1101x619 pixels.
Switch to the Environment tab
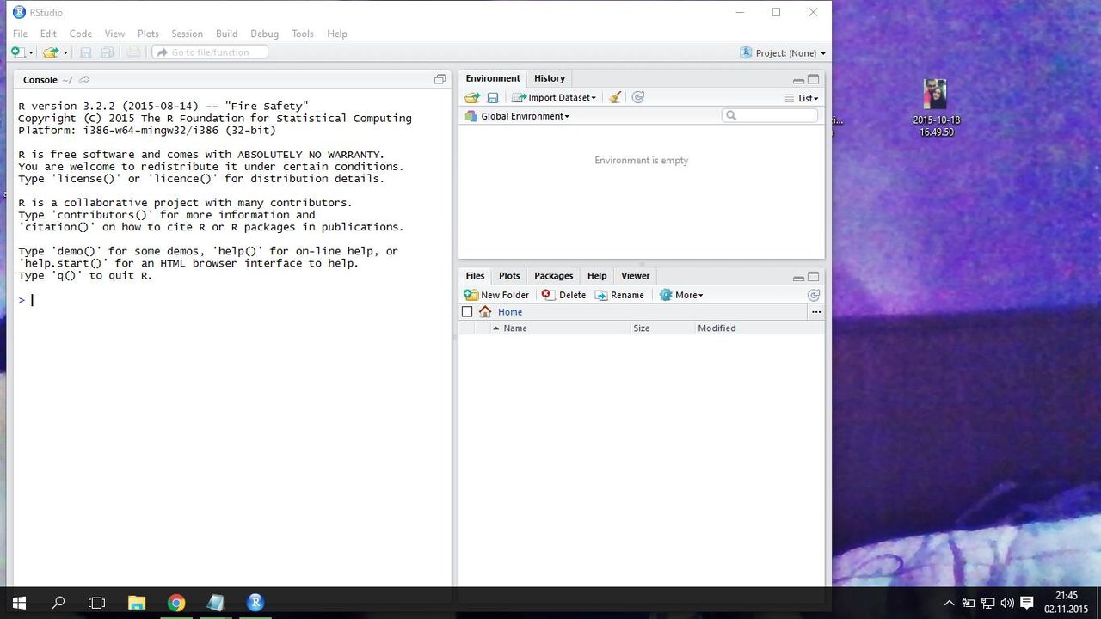pyautogui.click(x=493, y=78)
